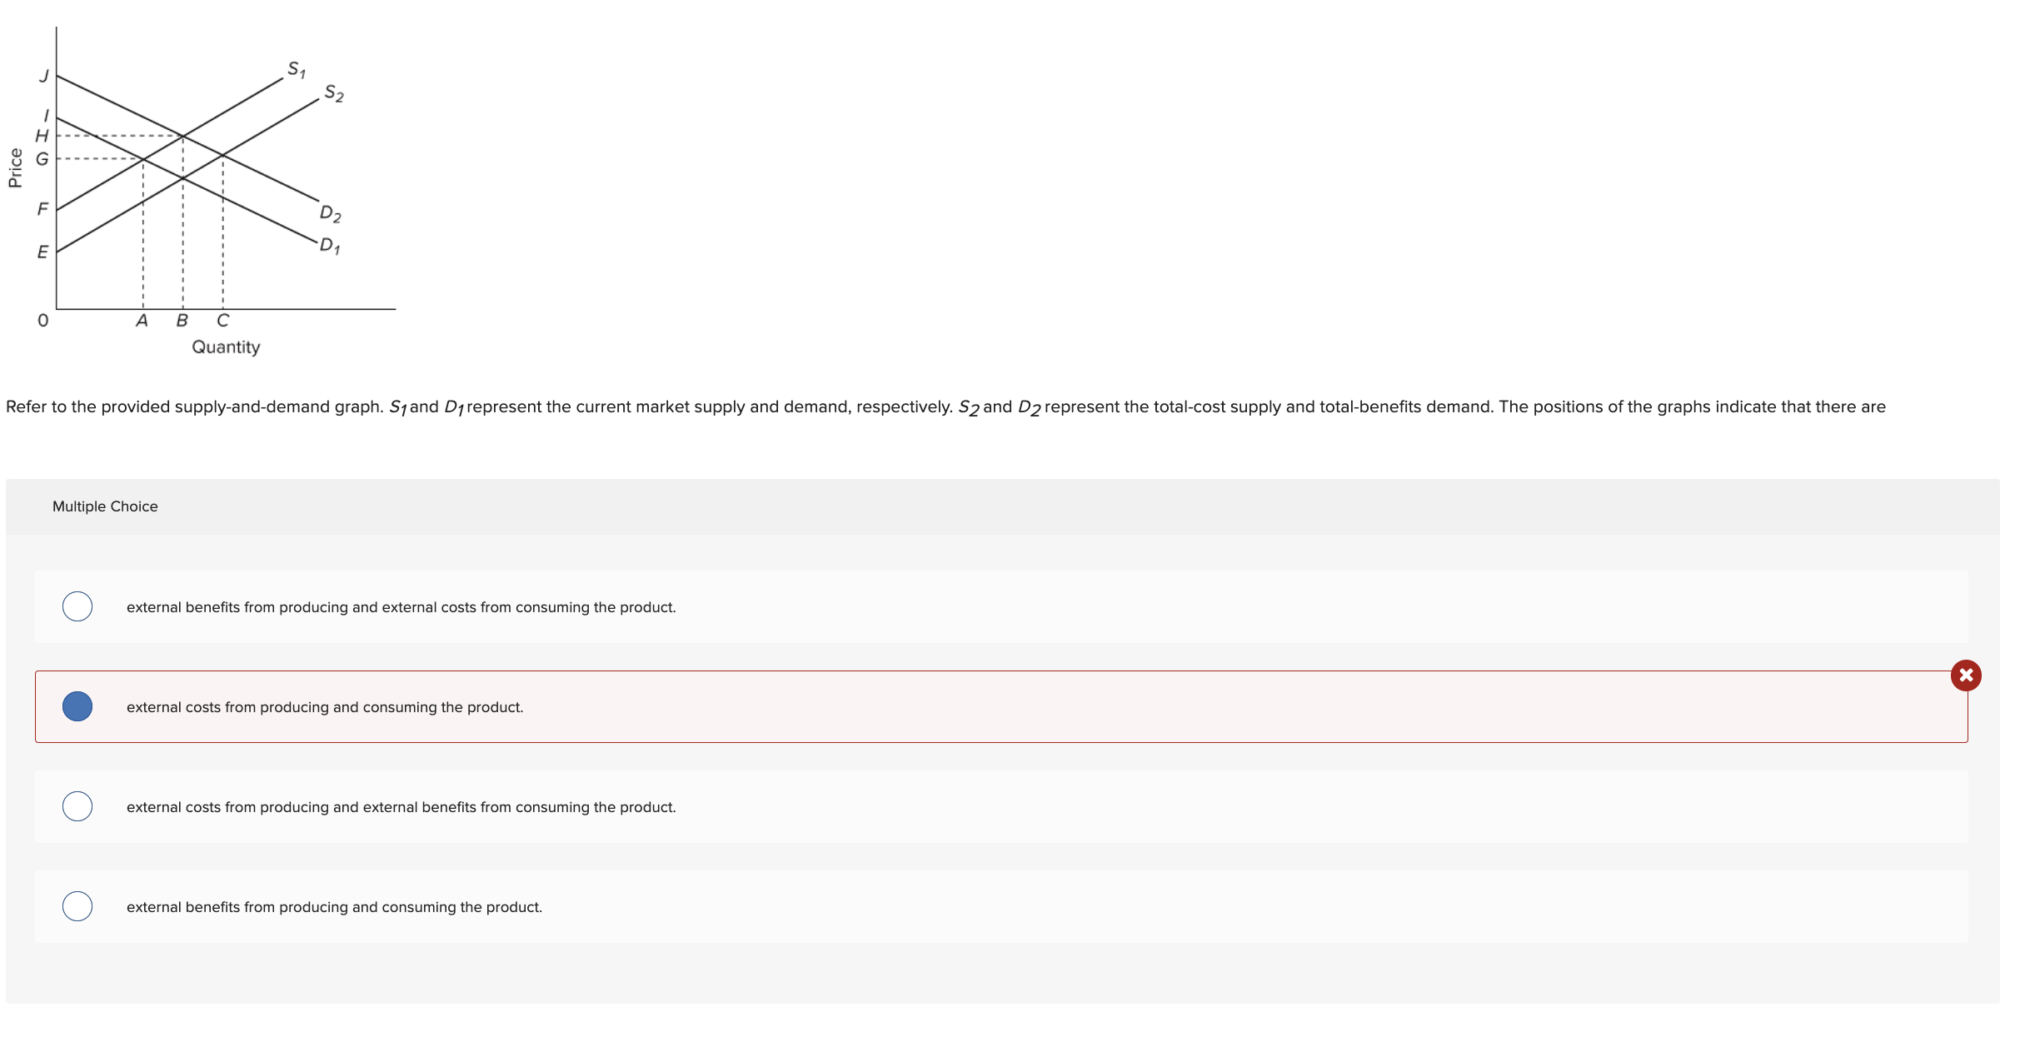Click answer text 'external benefits from producing and consuming'
The width and height of the screenshot is (2030, 1042).
[334, 907]
